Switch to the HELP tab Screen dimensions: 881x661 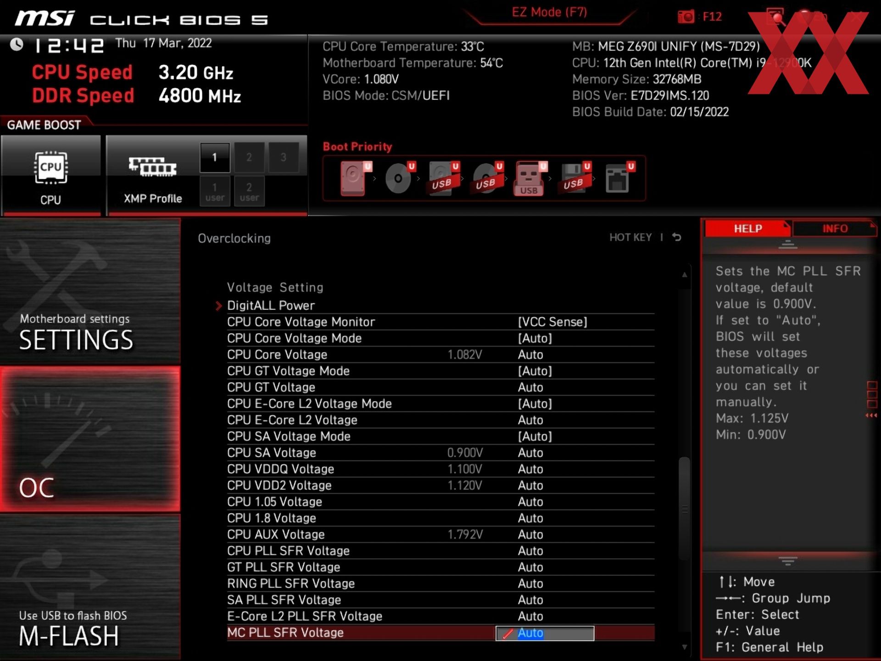(747, 229)
